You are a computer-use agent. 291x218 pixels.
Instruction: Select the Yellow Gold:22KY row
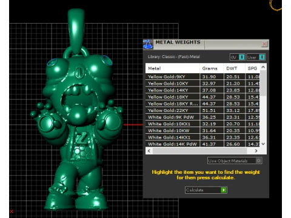click(x=202, y=110)
